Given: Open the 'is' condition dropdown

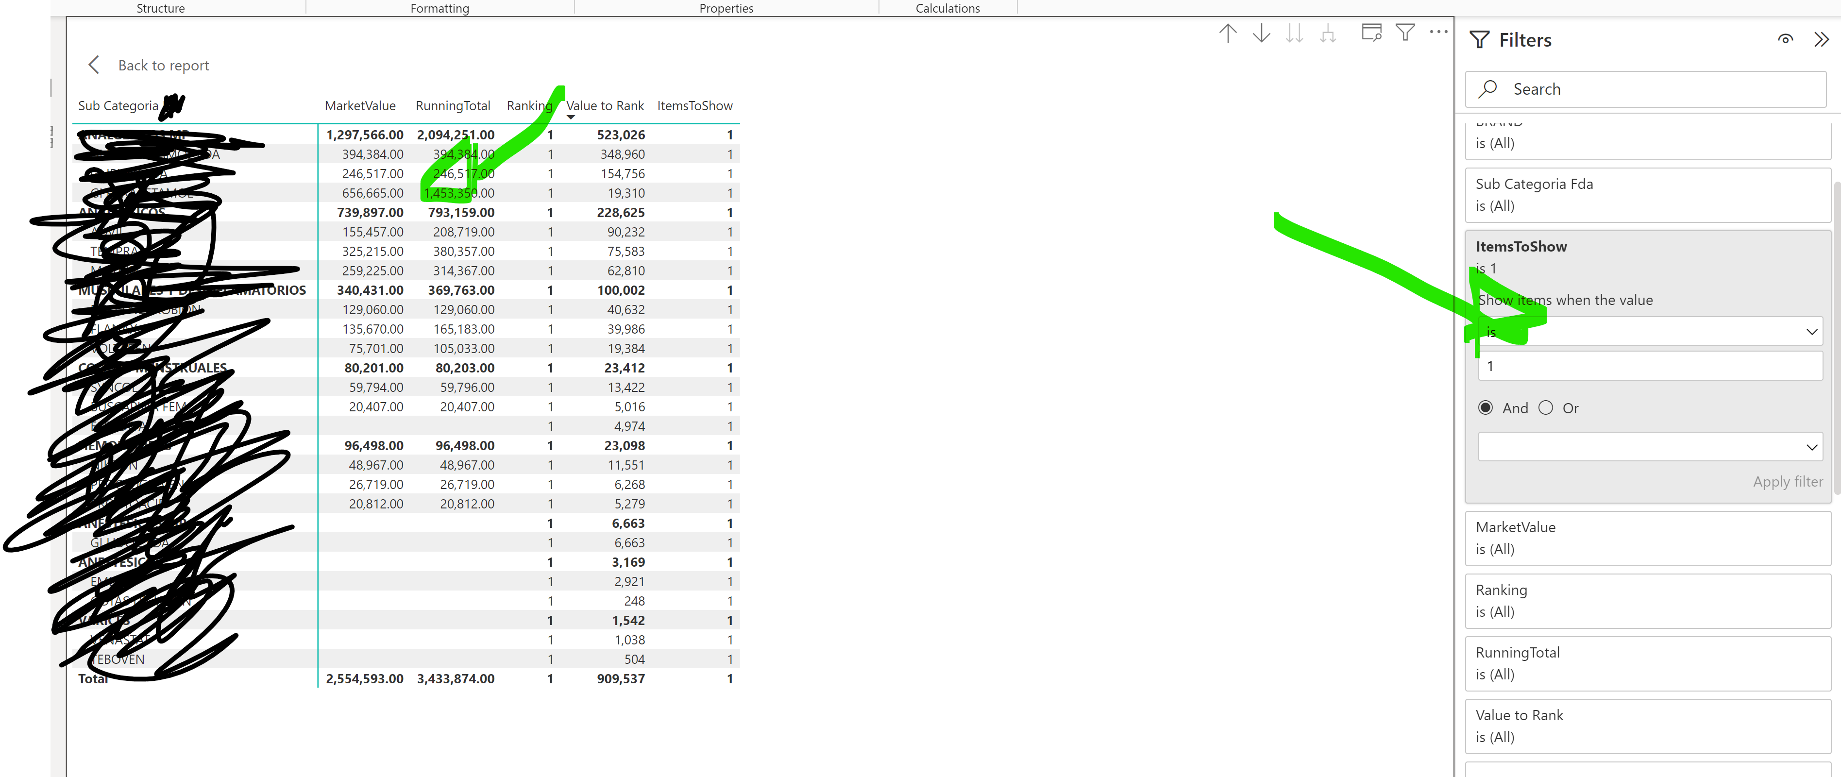Looking at the screenshot, I should (x=1650, y=331).
